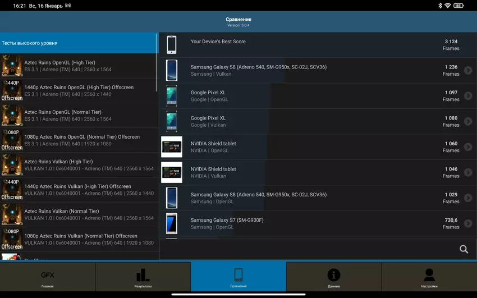
Task: Click the search magnifier icon
Action: point(464,249)
